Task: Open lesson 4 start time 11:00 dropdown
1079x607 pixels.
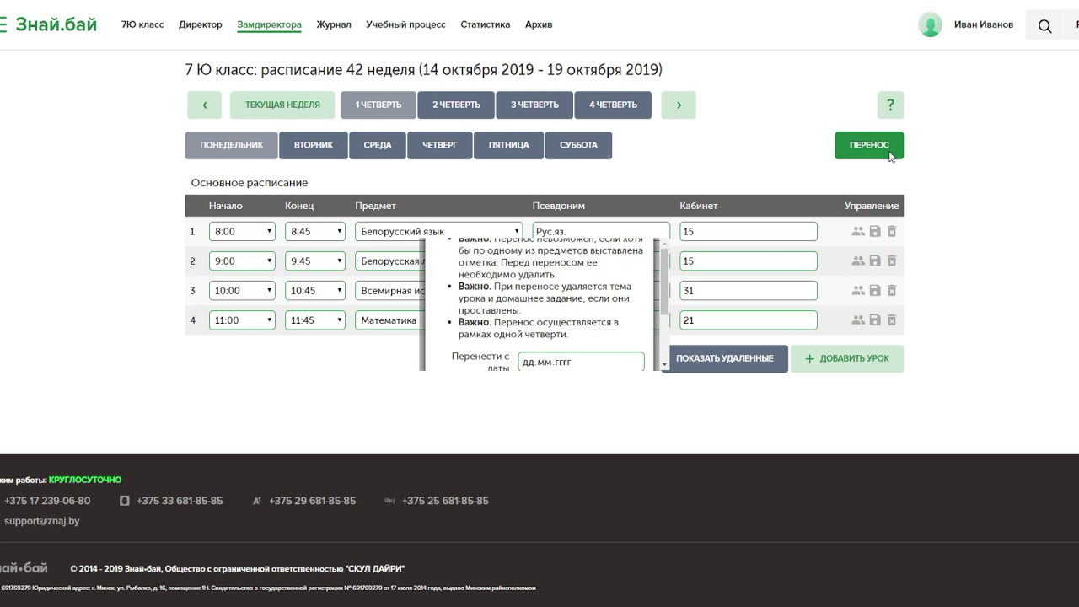Action: pos(242,320)
